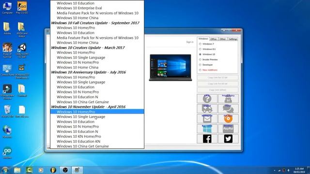Image resolution: width=310 pixels, height=174 pixels.
Task: Switch to the Settings tab
Action: pyautogui.click(x=233, y=39)
